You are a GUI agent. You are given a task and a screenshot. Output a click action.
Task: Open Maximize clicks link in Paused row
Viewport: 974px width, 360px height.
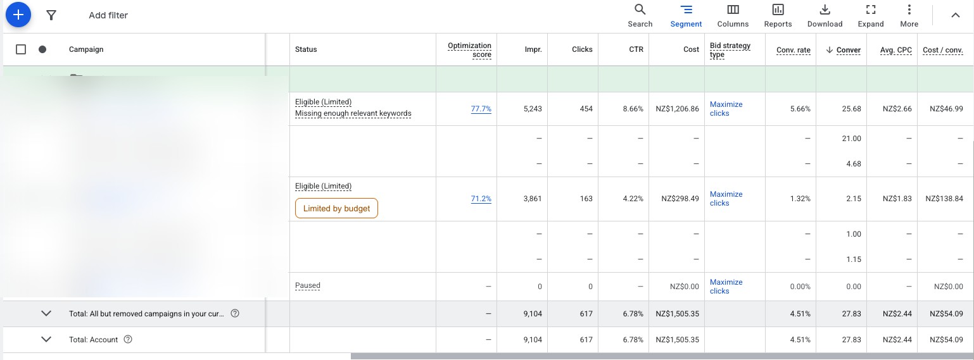tap(726, 287)
